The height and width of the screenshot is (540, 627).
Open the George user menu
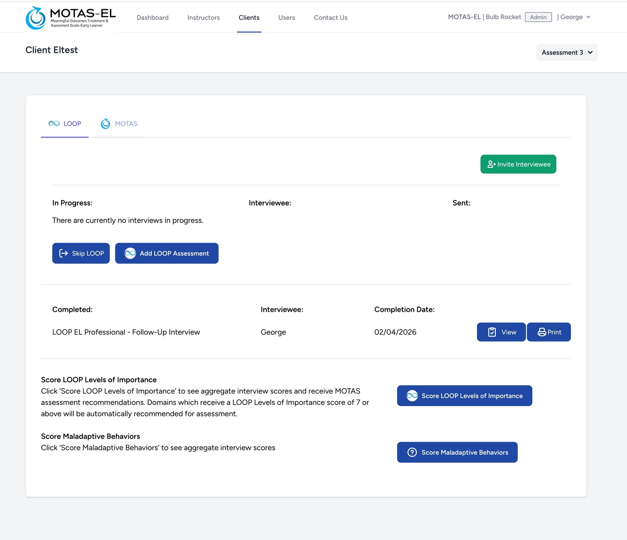coord(571,17)
